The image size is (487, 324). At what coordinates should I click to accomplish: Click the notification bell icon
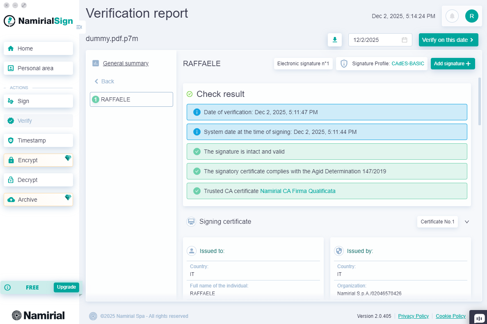pyautogui.click(x=452, y=16)
